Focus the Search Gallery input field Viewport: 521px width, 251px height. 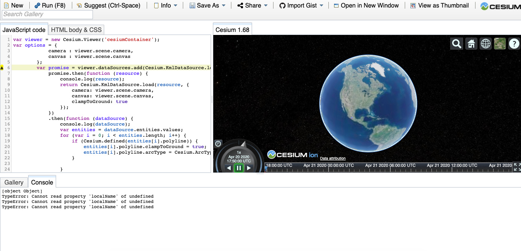tap(47, 14)
